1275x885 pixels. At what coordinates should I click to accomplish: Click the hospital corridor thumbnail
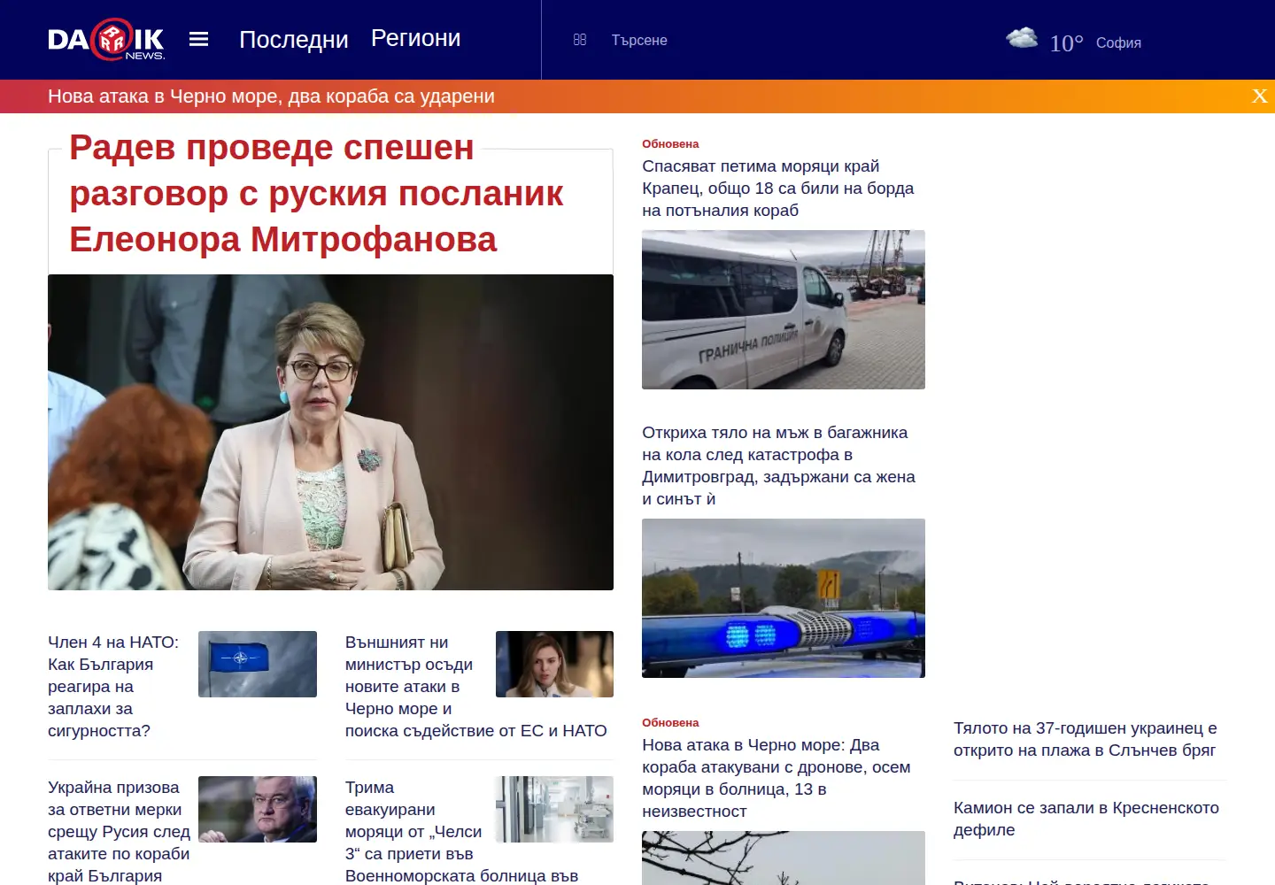coord(554,809)
